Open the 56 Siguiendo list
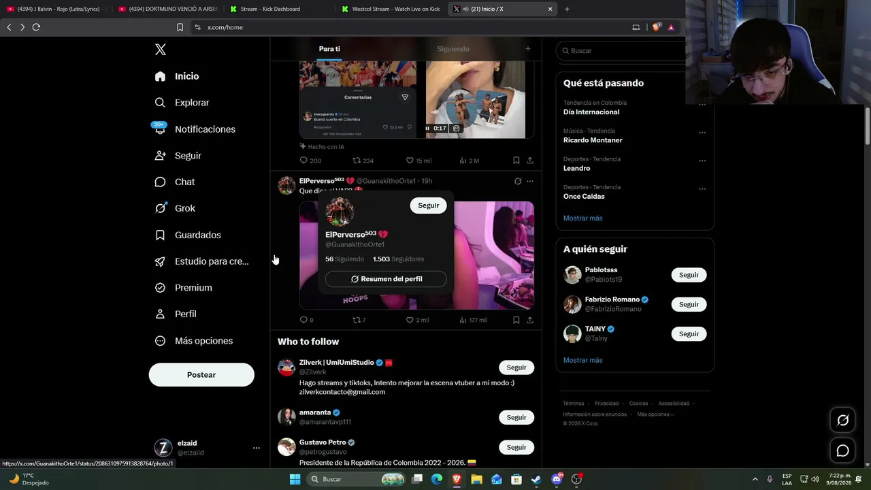 pos(344,259)
